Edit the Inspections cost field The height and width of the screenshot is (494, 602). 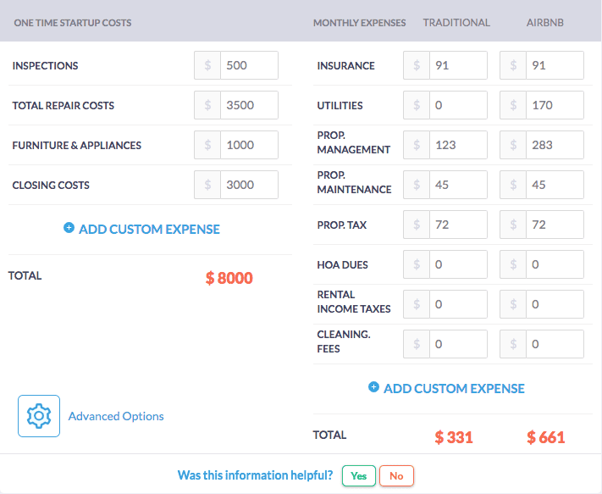coord(249,66)
